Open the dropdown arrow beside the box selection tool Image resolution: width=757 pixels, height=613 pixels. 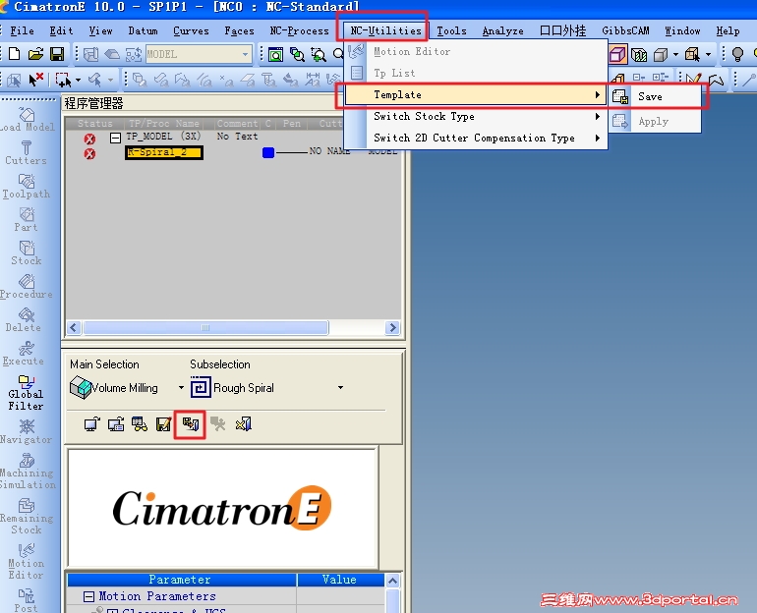[79, 80]
